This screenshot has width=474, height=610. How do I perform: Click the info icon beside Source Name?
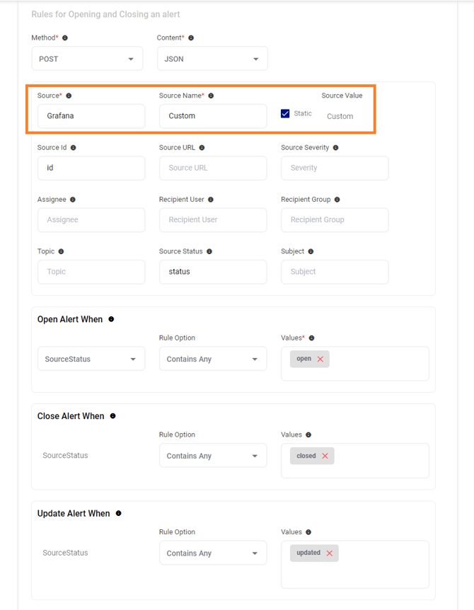click(210, 96)
